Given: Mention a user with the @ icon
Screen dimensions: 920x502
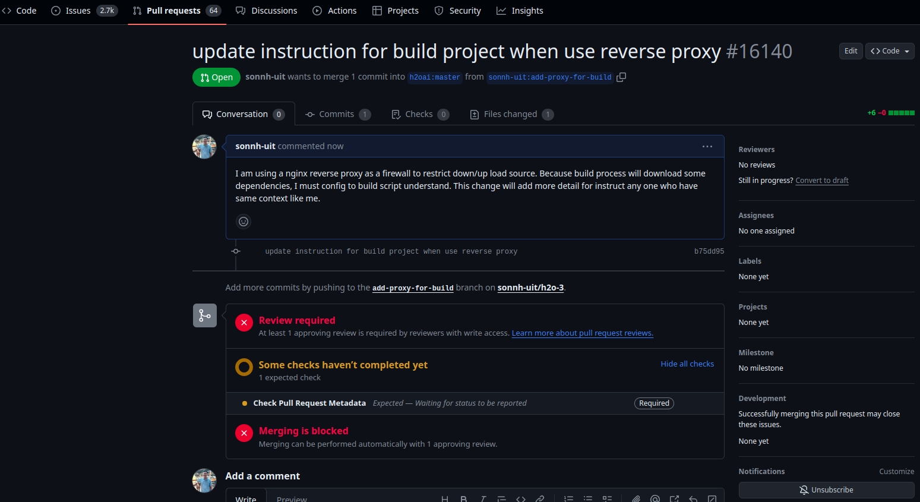Looking at the screenshot, I should [655, 498].
